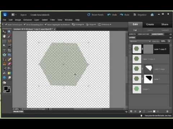Viewport: 173px width, 129px height.
Task: Select the Quick Selection tool
Action: (9, 46)
